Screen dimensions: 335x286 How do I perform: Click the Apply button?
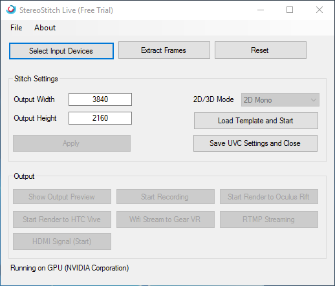(72, 143)
